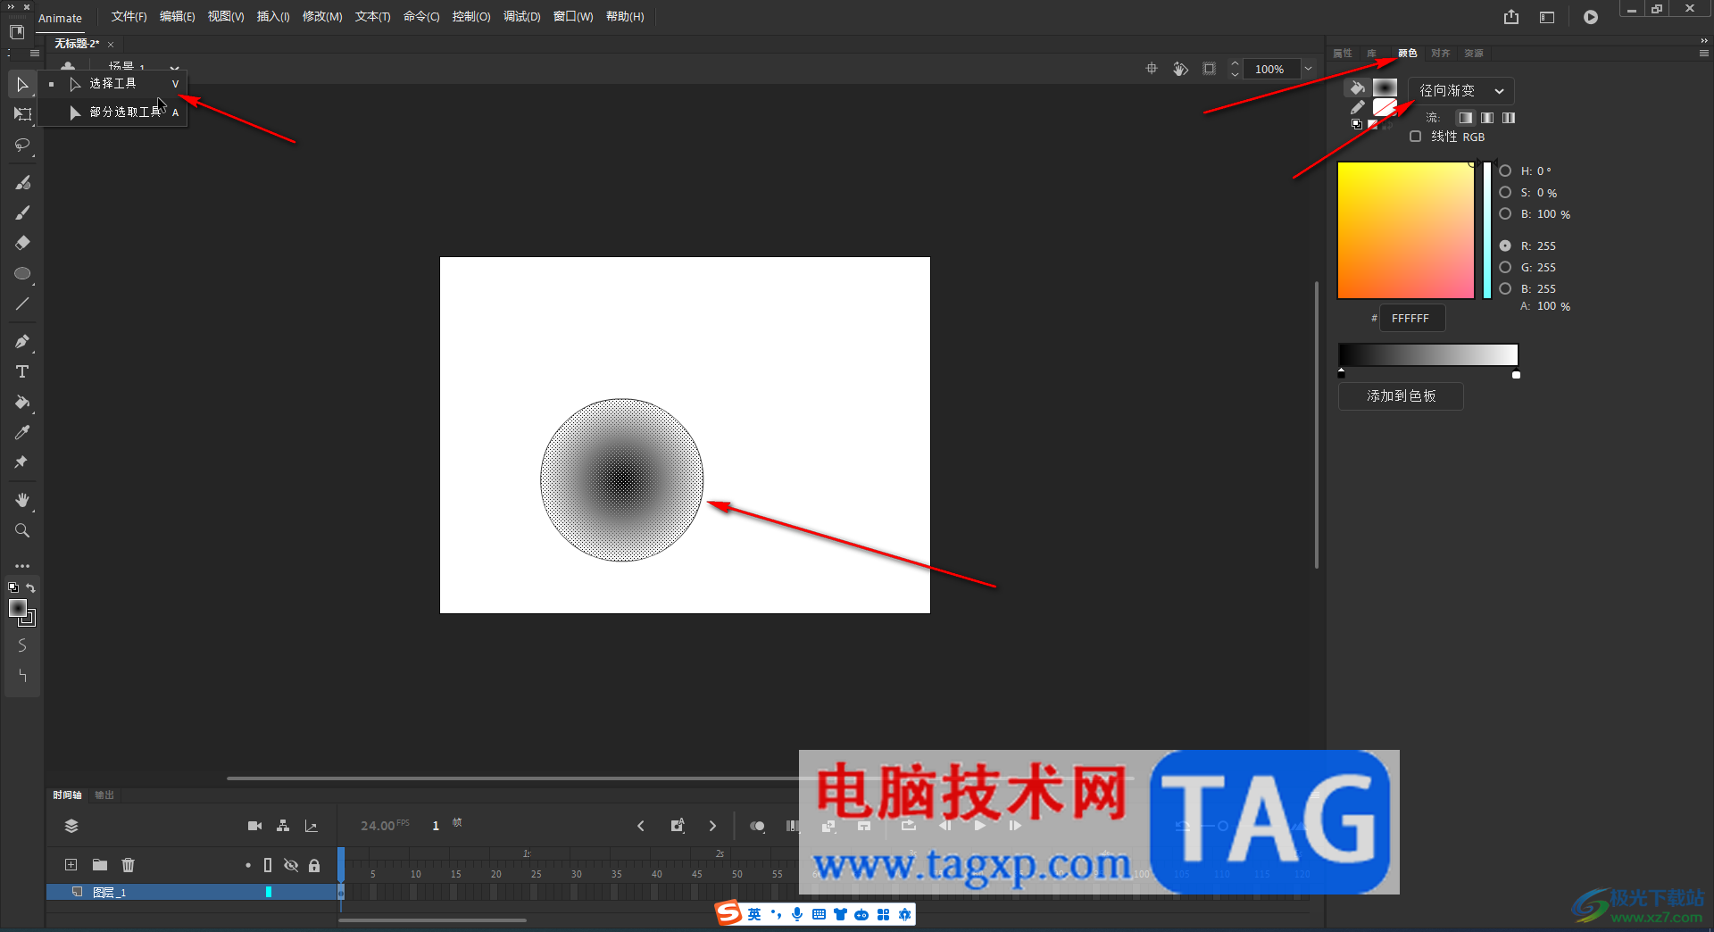
Task: Select the Lasso tool
Action: [x=22, y=145]
